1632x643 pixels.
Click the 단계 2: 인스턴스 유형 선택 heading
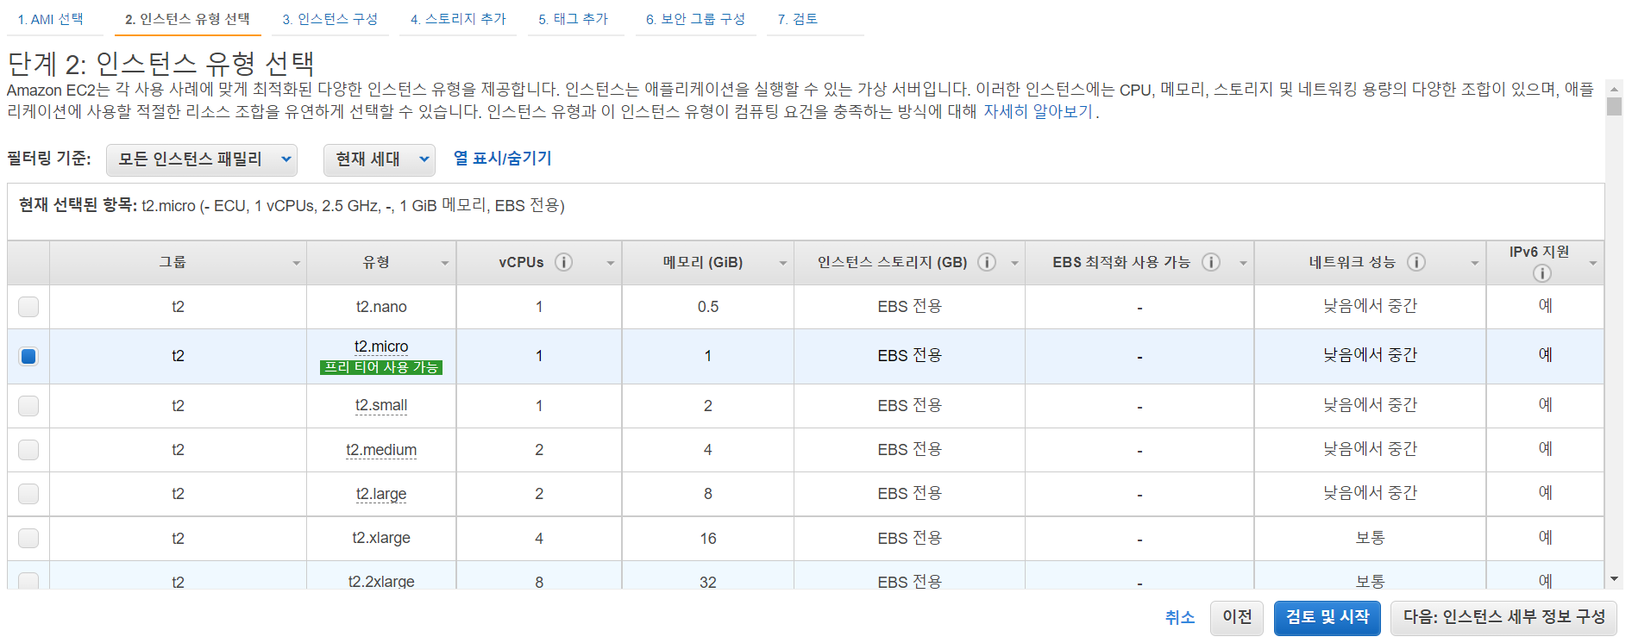[160, 63]
